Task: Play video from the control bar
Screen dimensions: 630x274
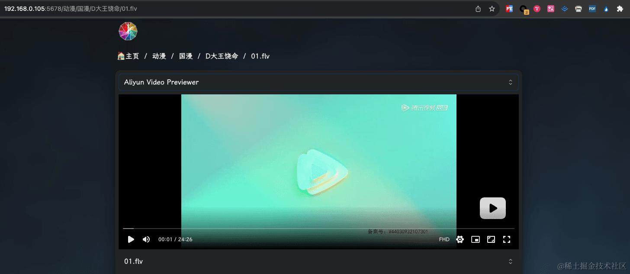Action: [x=131, y=239]
